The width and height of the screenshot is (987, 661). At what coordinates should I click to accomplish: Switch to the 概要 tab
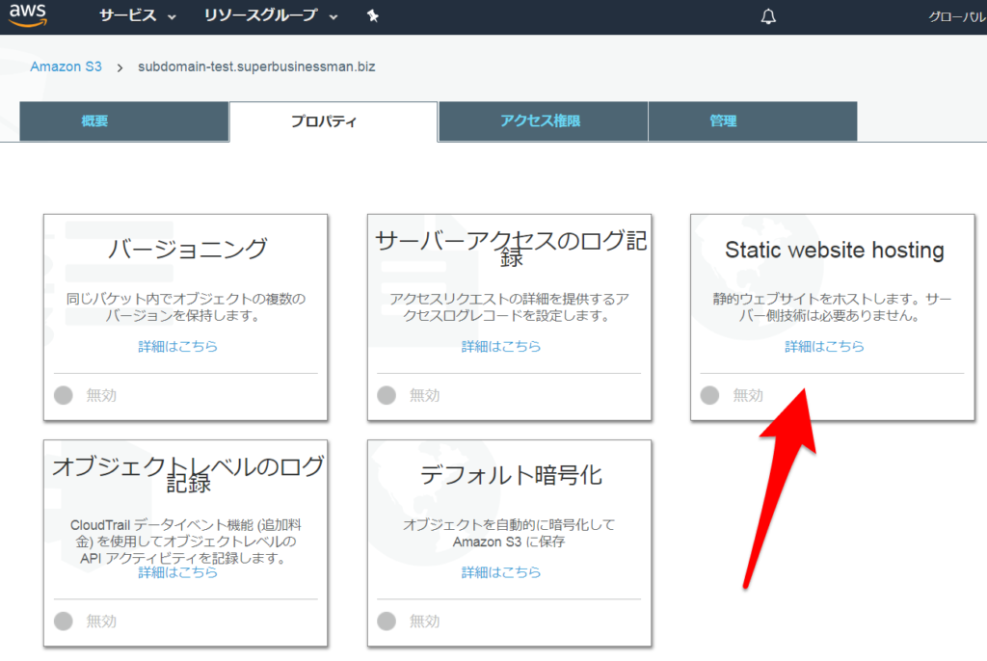124,120
